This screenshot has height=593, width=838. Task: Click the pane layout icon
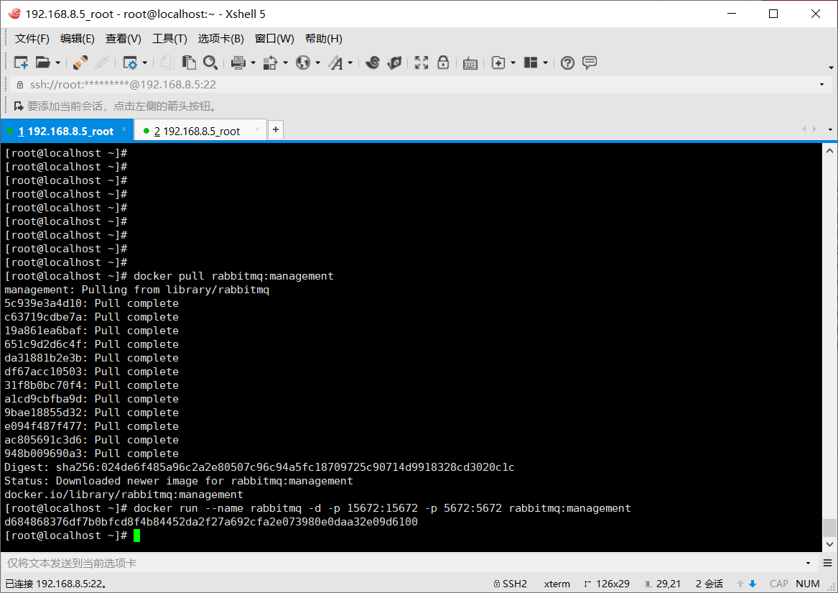coord(531,63)
